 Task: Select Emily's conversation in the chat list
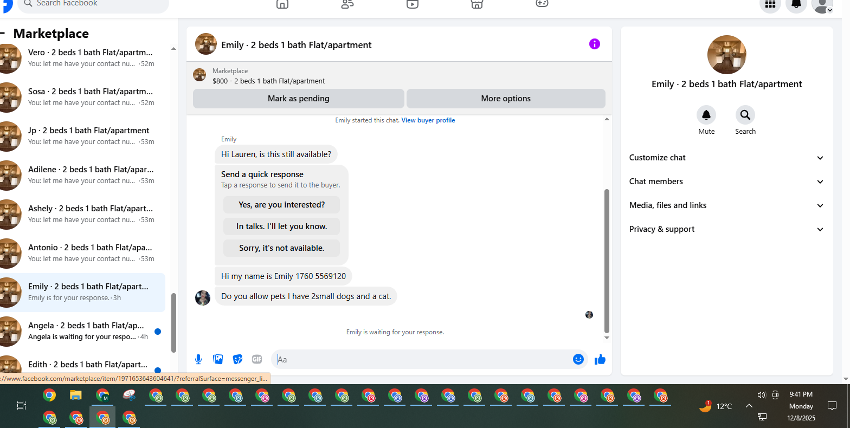tap(82, 292)
